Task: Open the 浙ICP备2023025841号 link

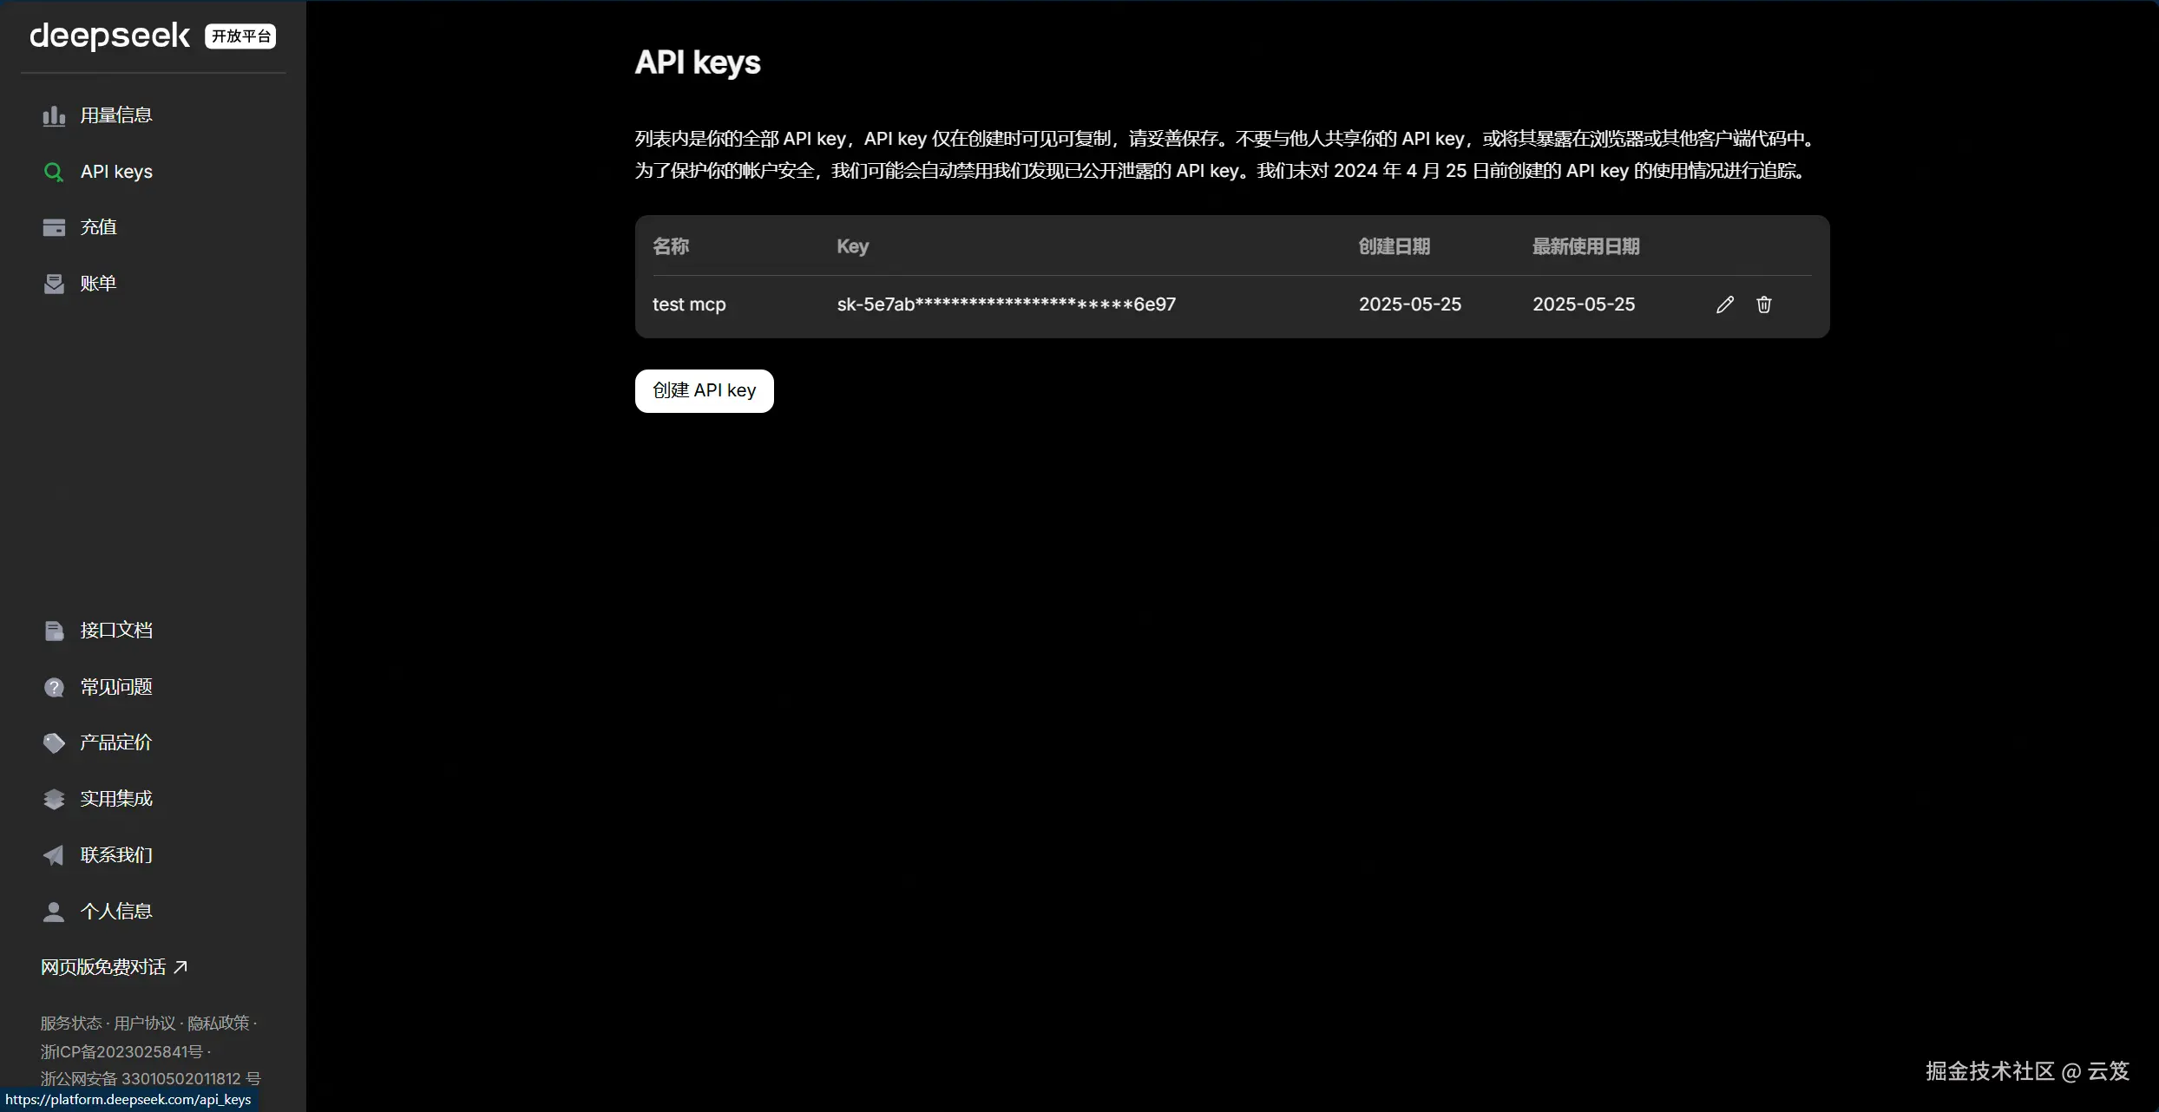Action: point(121,1052)
